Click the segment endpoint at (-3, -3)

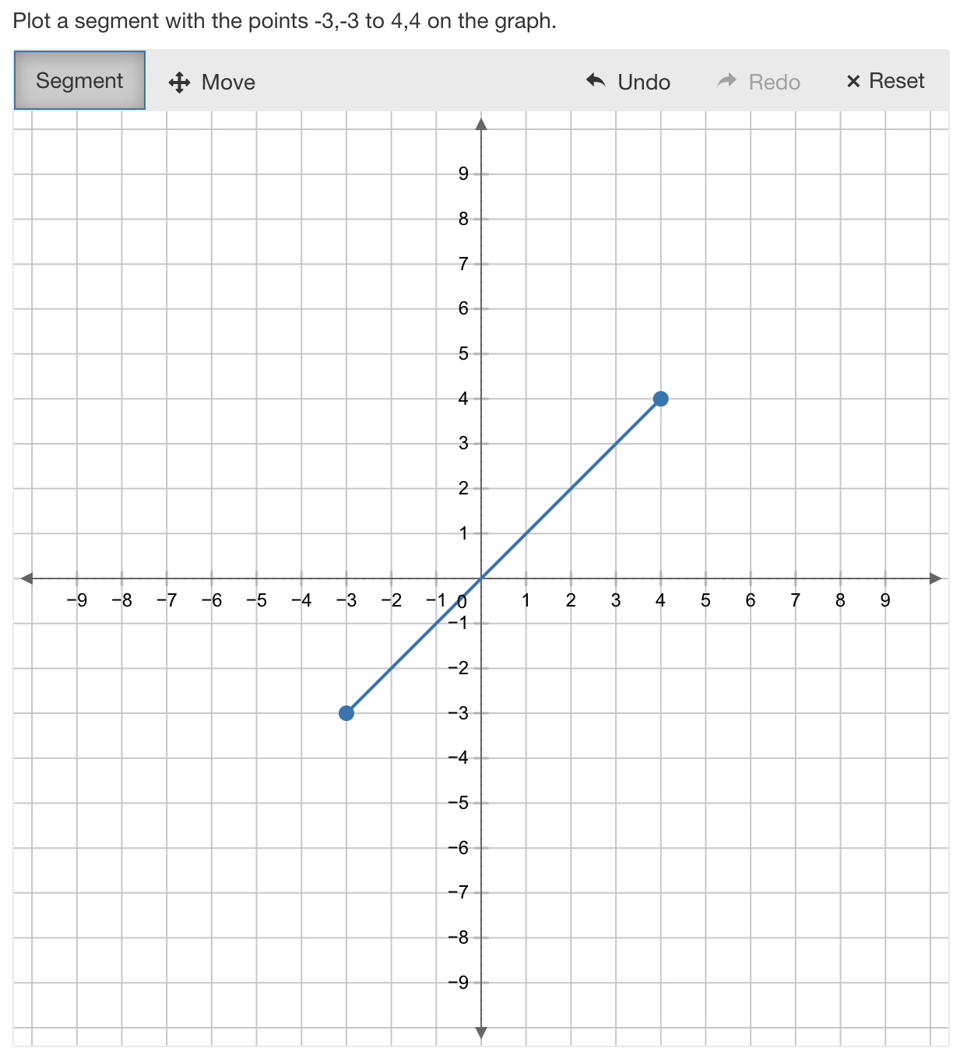click(x=347, y=713)
